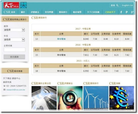Open the CSR@天下 menu item

point(110,12)
